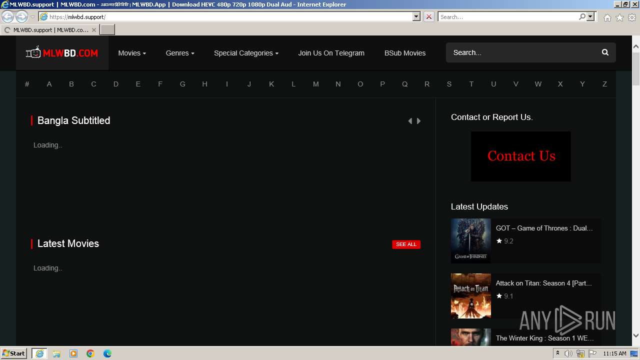The width and height of the screenshot is (640, 360).
Task: Open the search provider dropdown arrow
Action: tap(590, 16)
